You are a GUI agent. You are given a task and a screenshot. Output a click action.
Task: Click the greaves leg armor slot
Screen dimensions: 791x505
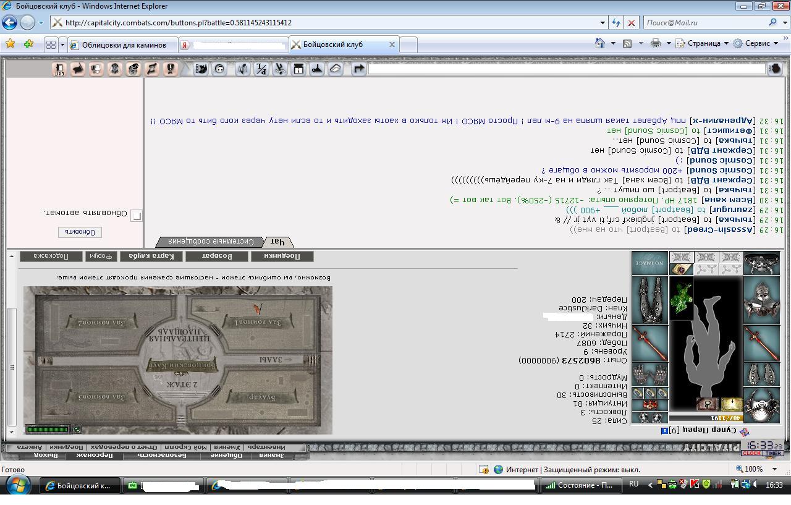pos(649,300)
